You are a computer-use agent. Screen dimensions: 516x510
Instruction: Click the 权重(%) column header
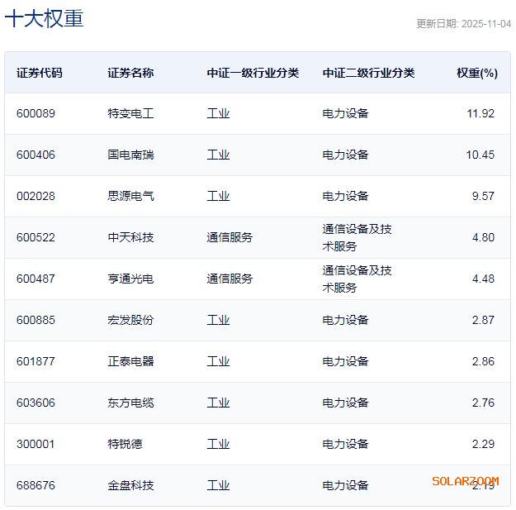[477, 73]
